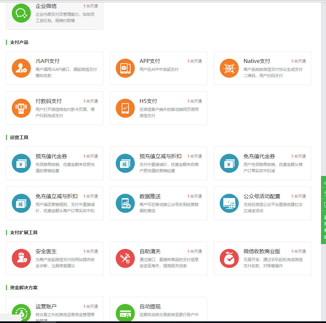
Task: Open the 自动提现 title
Action: 150,306
